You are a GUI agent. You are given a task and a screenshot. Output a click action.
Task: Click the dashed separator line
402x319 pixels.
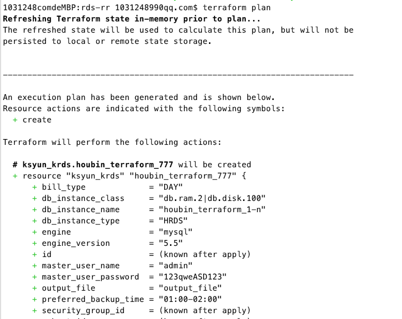178,75
